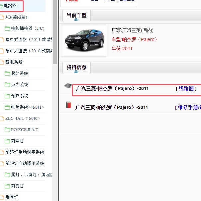
Task: Open INVECS-II A/T in the tree
Action: pyautogui.click(x=25, y=130)
